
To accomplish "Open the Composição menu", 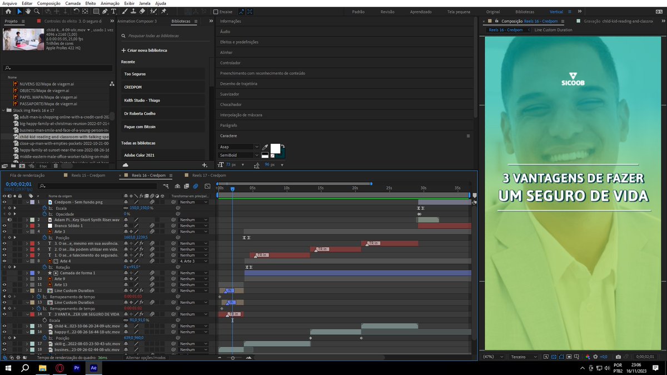I will pyautogui.click(x=49, y=3).
